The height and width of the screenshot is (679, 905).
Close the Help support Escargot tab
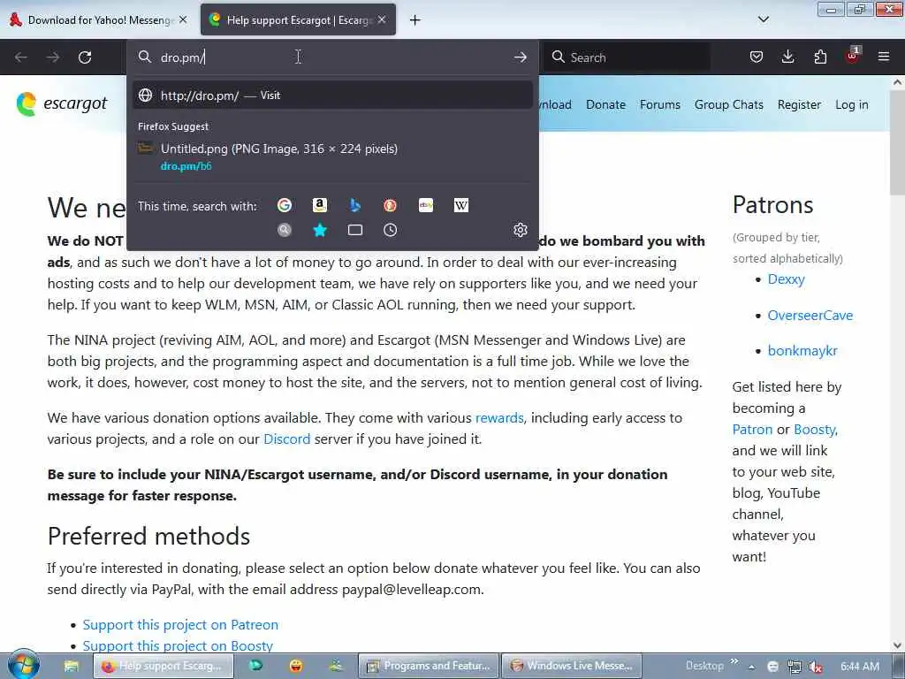tap(382, 20)
